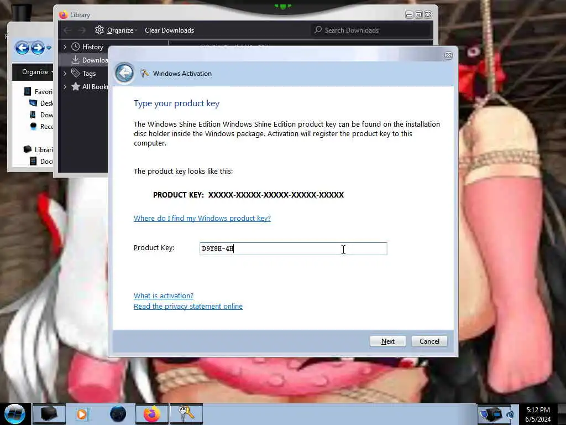
Task: Expand the Tags tree item in Library
Action: (x=65, y=74)
